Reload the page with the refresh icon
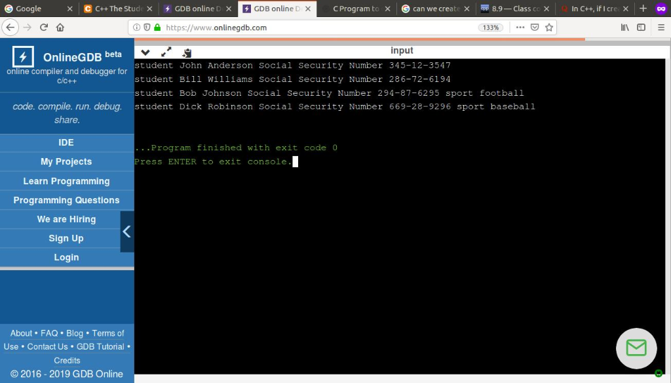Viewport: 671px width, 383px height. click(43, 27)
